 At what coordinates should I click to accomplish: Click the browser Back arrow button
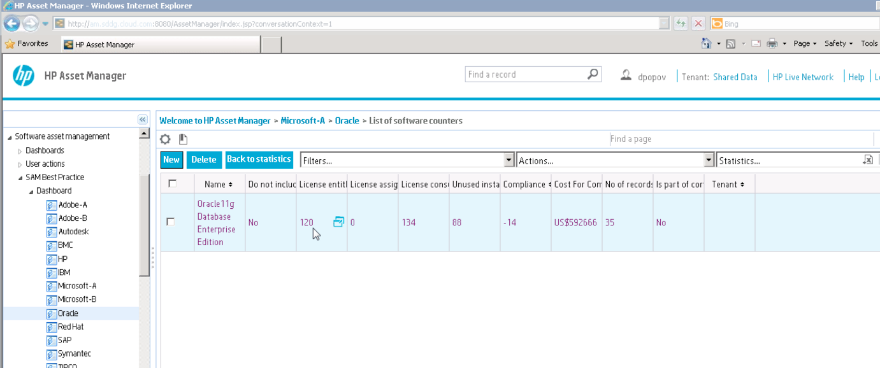[x=12, y=24]
